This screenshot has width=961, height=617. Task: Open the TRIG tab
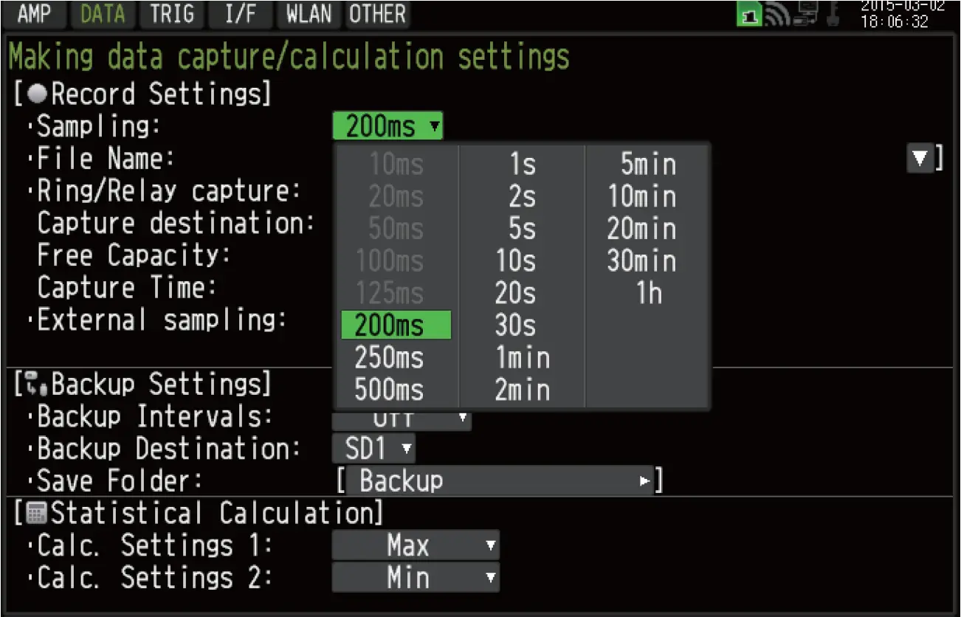click(170, 14)
